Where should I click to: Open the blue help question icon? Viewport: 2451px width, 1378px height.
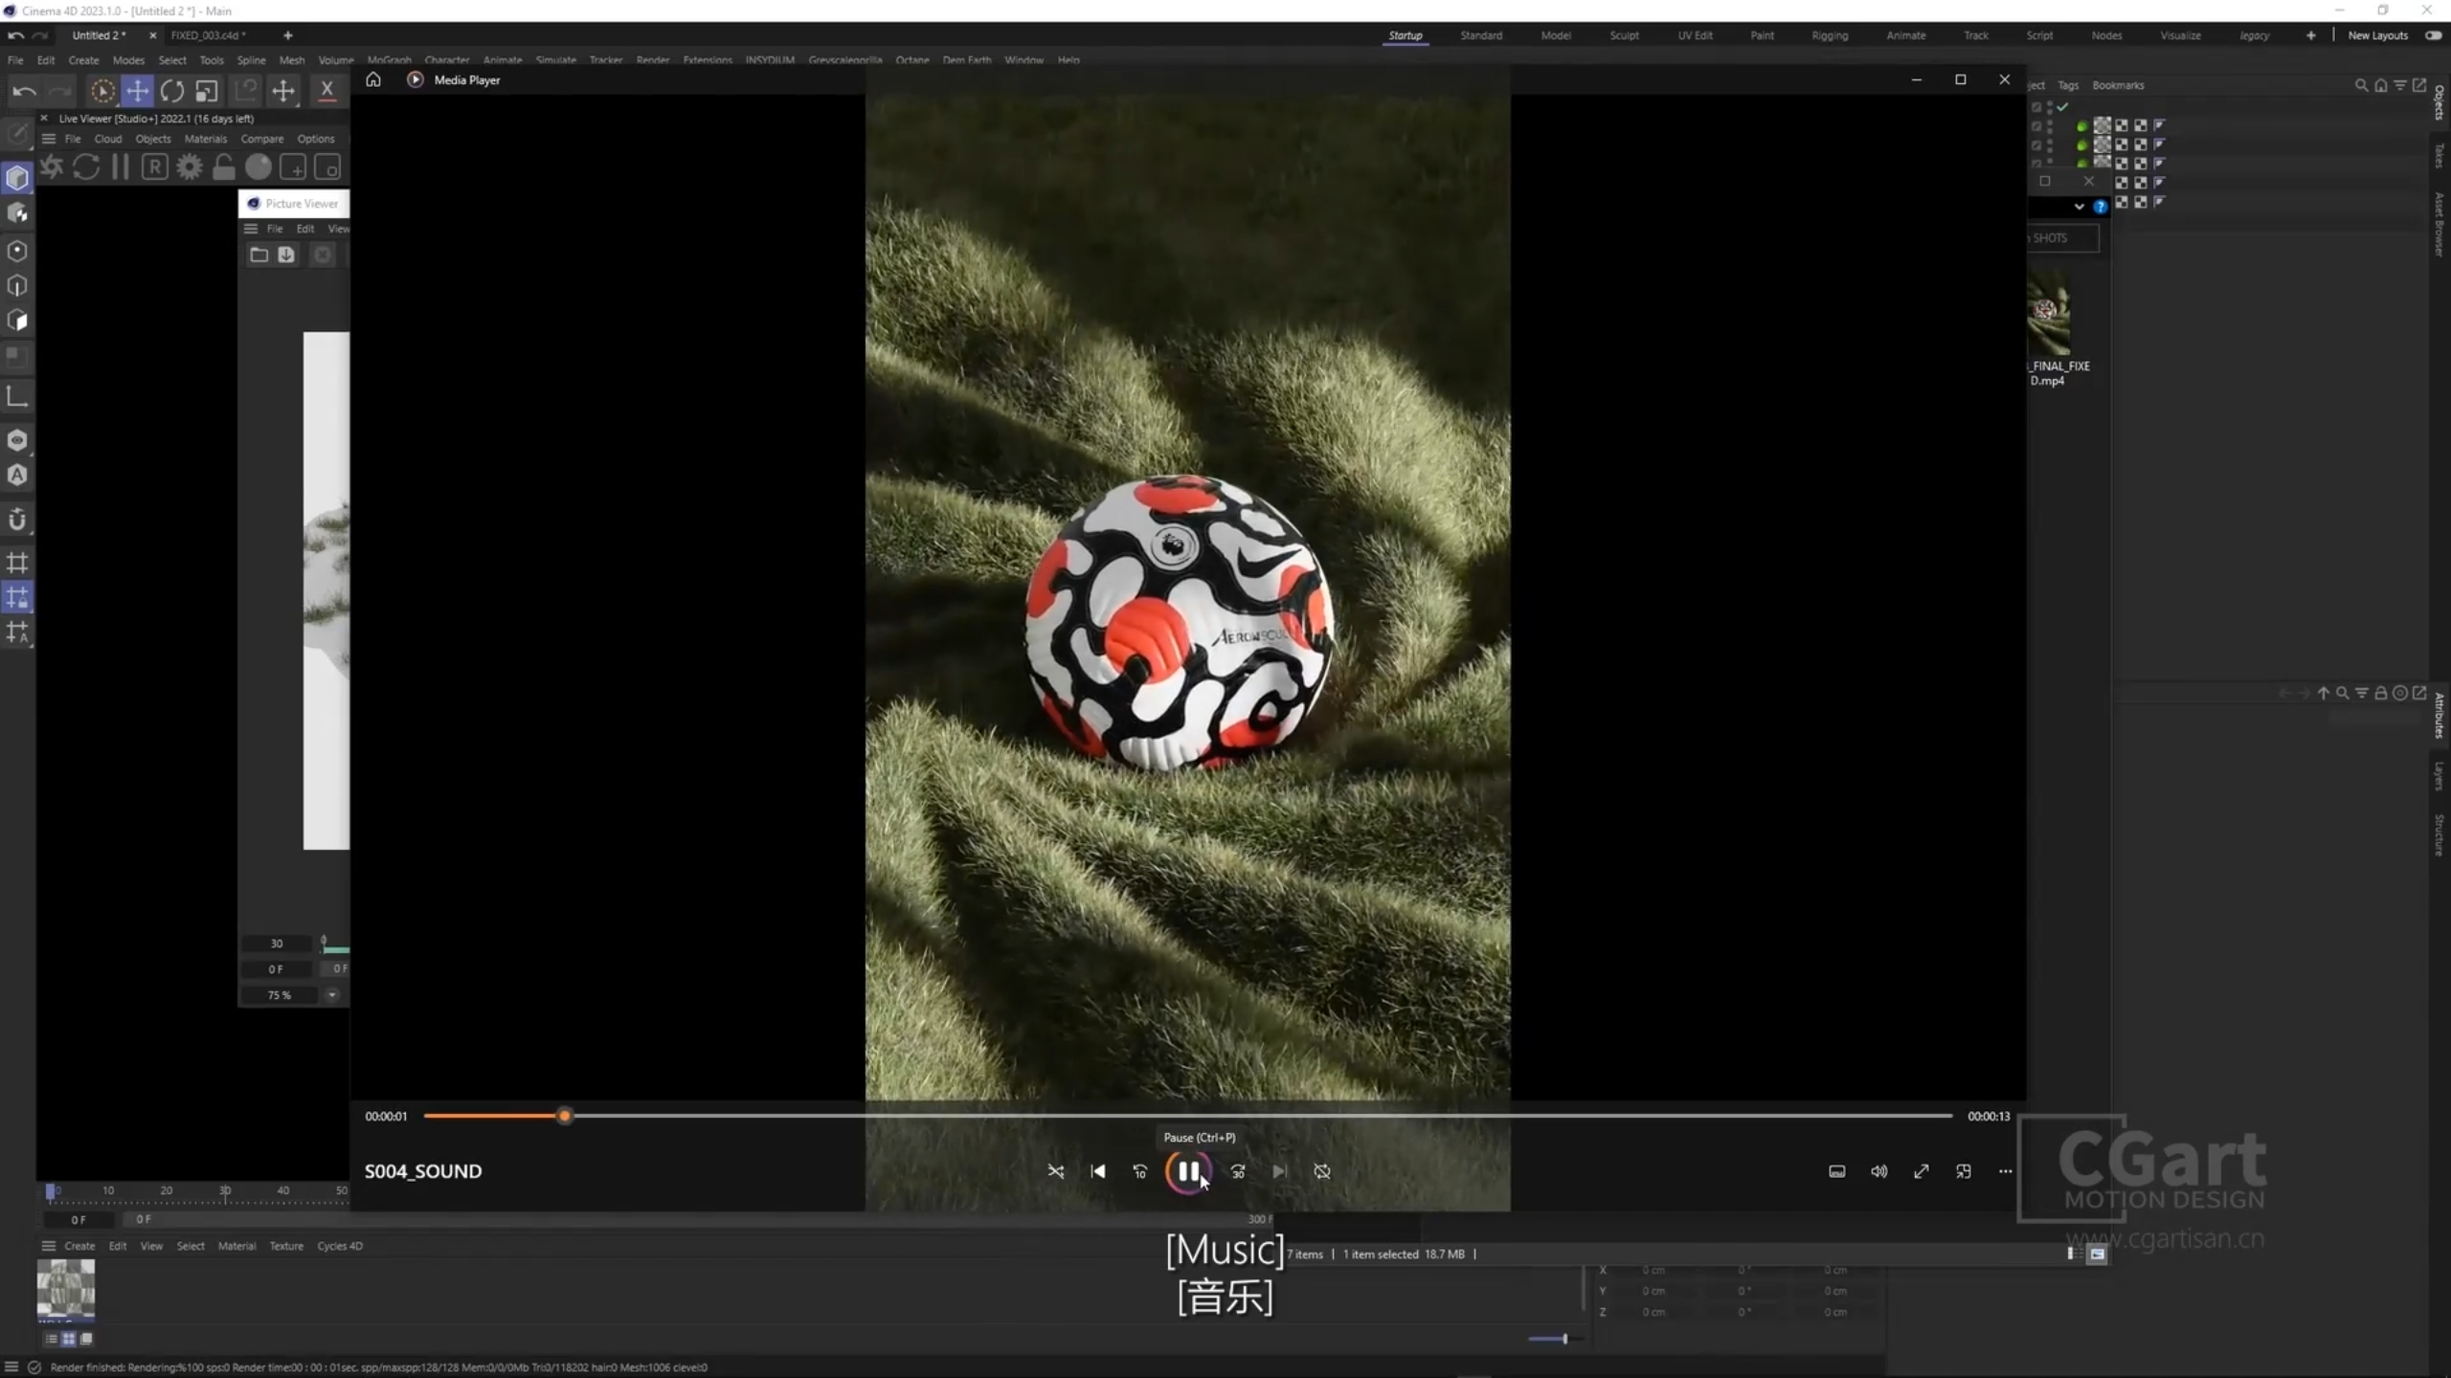point(2100,207)
